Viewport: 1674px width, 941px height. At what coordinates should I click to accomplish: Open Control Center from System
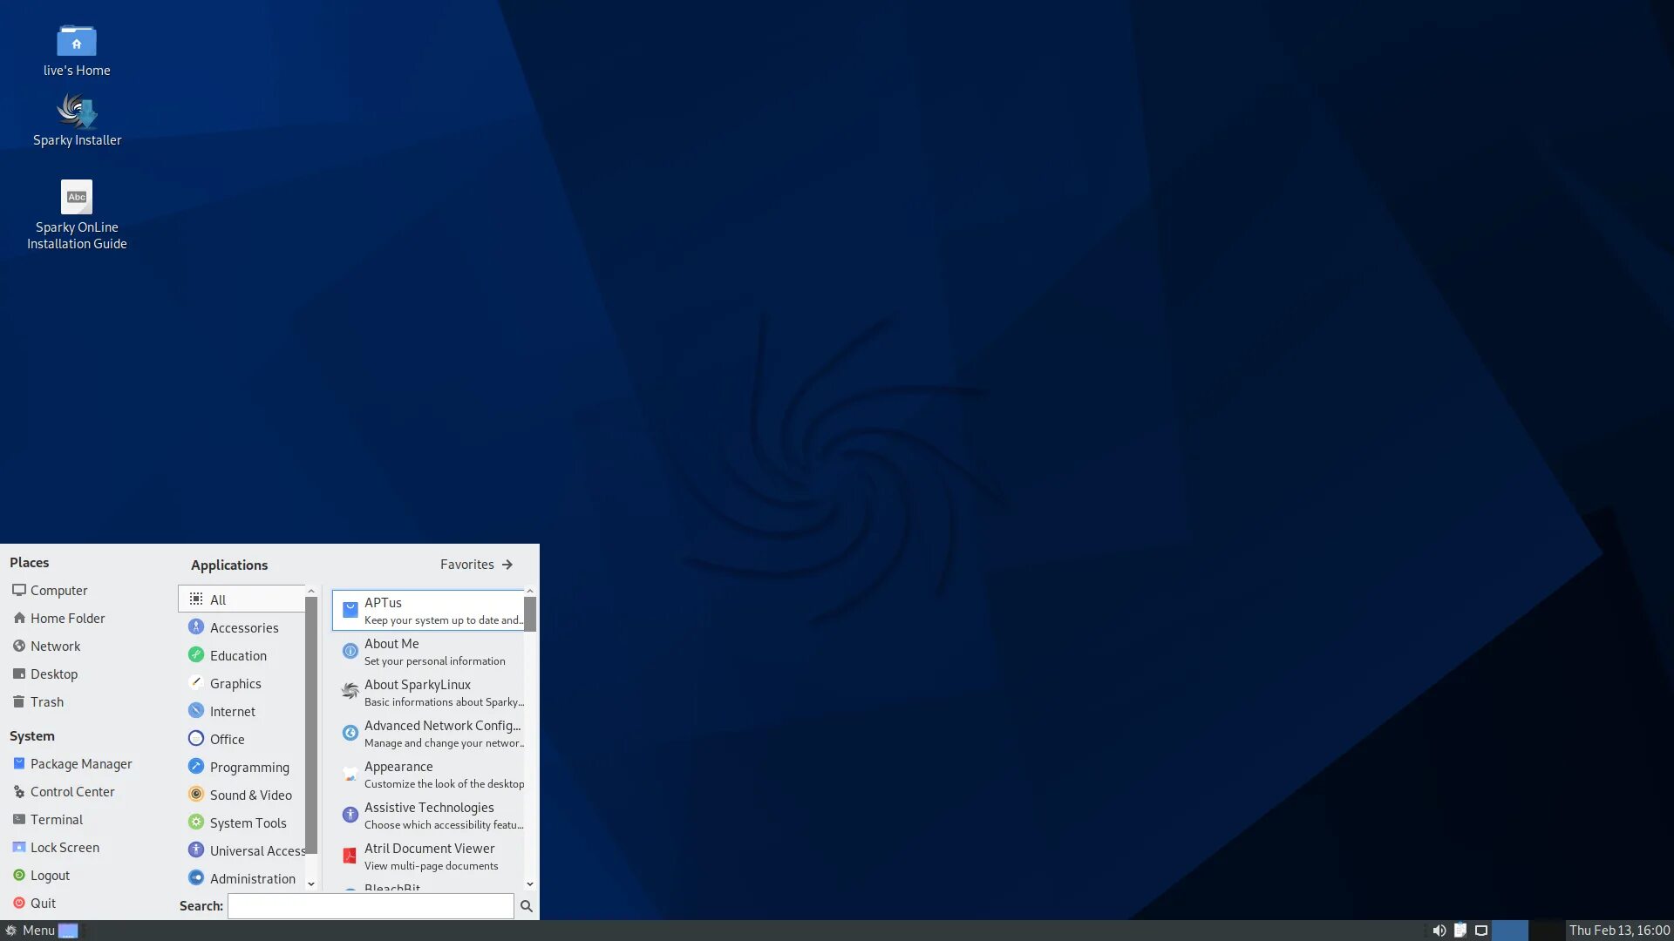pyautogui.click(x=72, y=792)
